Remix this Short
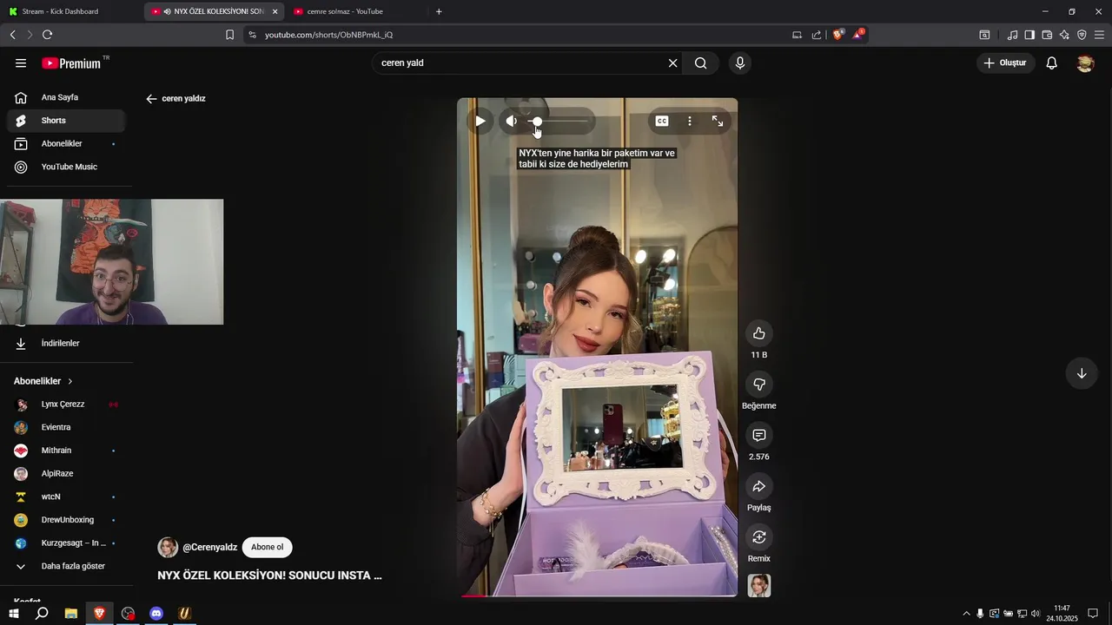 click(759, 536)
